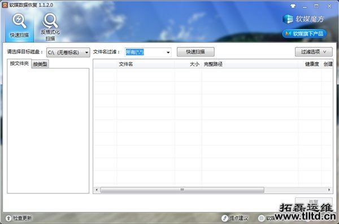The height and width of the screenshot is (224, 339).
Task: Click 检查更新 check for updates
Action: pos(22,218)
